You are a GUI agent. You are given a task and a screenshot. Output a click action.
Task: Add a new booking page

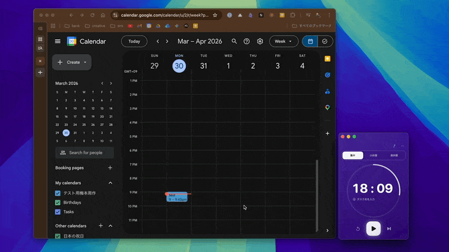110,167
